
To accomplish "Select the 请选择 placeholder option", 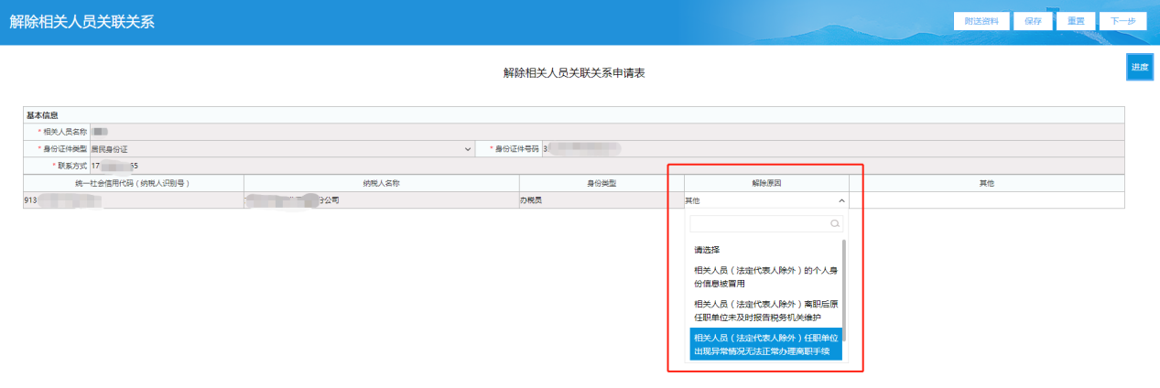I will [x=707, y=249].
